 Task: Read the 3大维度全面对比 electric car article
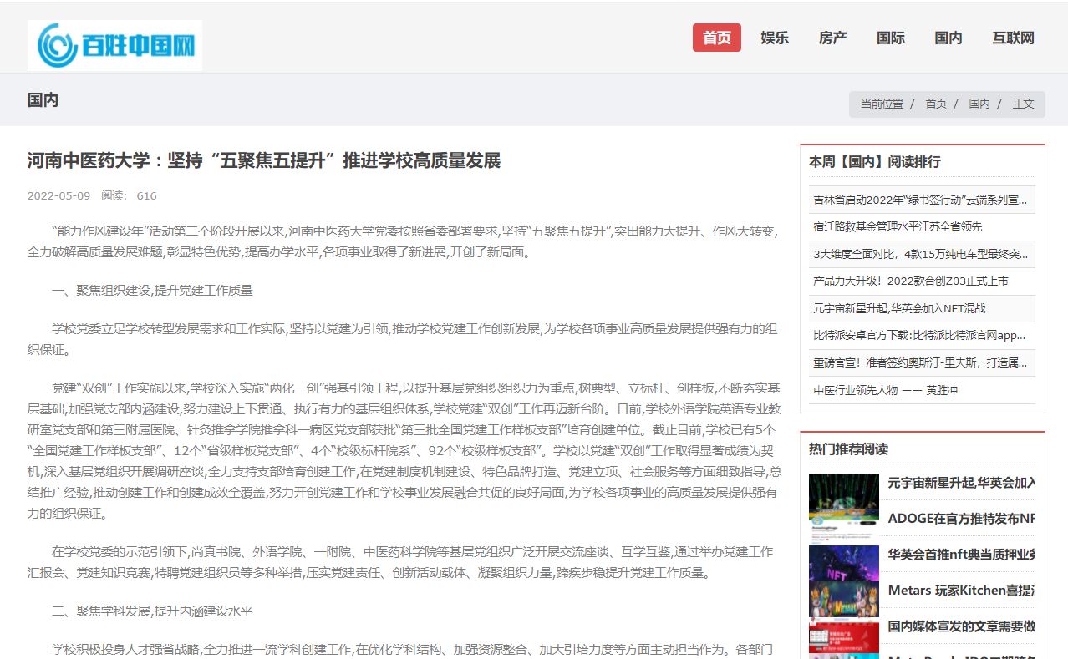pyautogui.click(x=920, y=254)
